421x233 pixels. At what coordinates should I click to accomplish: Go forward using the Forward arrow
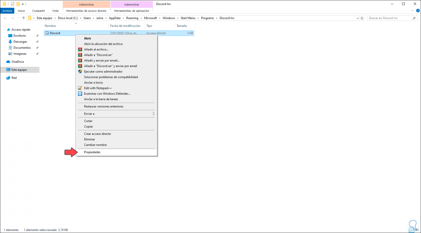tap(12, 18)
